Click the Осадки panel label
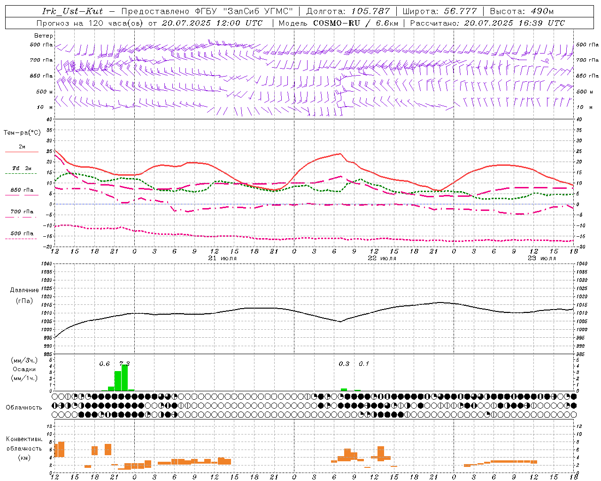Viewport: 601px width, 481px height. 24,369
